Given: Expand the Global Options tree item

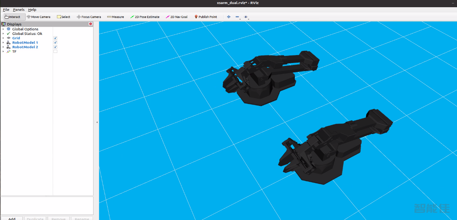Looking at the screenshot, I should tap(3, 29).
